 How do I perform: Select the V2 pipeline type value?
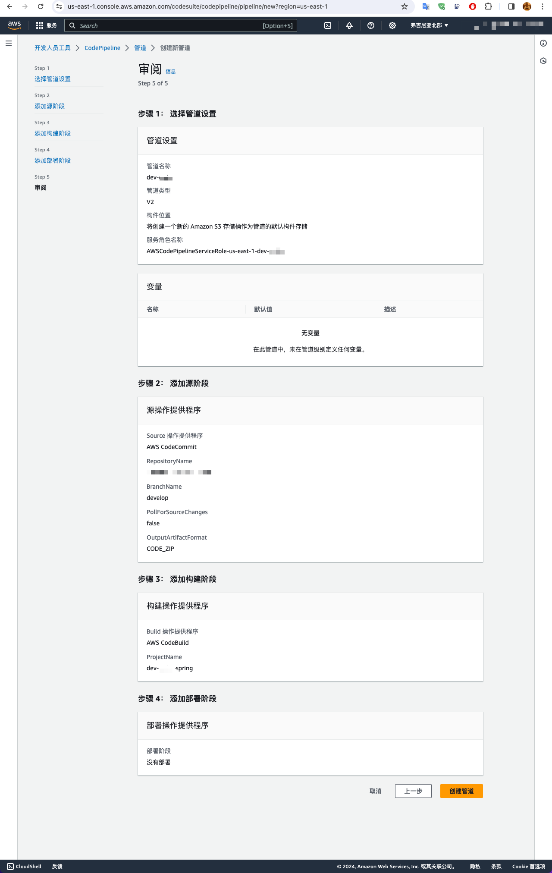[150, 202]
